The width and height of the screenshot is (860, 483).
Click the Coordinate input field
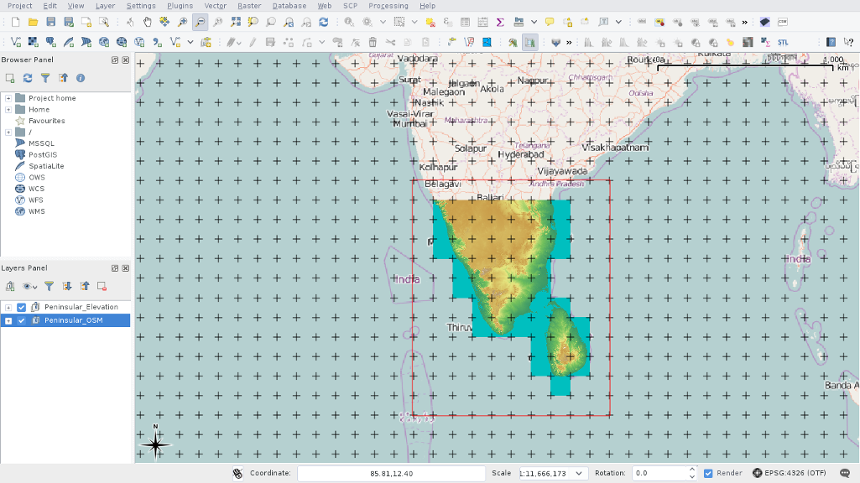[390, 474]
